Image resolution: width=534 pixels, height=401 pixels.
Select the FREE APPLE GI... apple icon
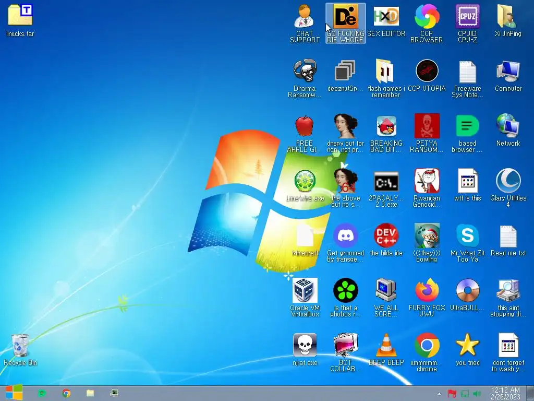305,126
